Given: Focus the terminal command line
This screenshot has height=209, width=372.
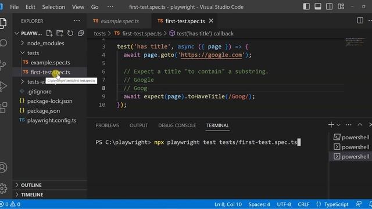Looking at the screenshot, I should 198,142.
